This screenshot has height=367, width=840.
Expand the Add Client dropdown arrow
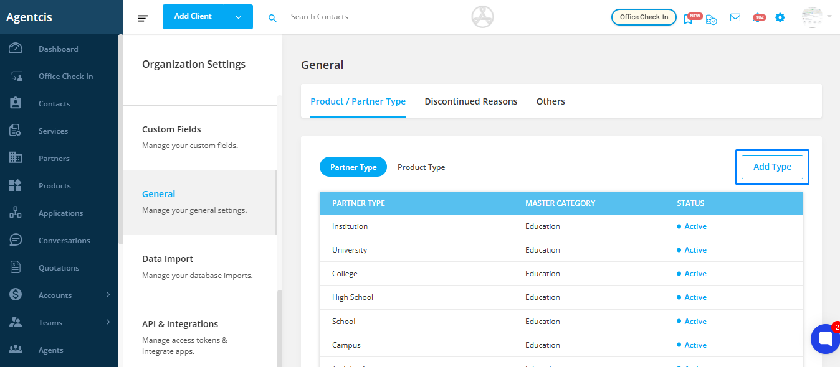coord(239,17)
